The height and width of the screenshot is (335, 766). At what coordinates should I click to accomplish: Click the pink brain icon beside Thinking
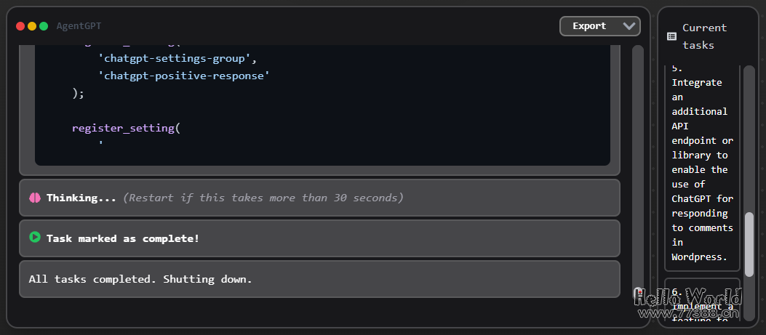(34, 198)
